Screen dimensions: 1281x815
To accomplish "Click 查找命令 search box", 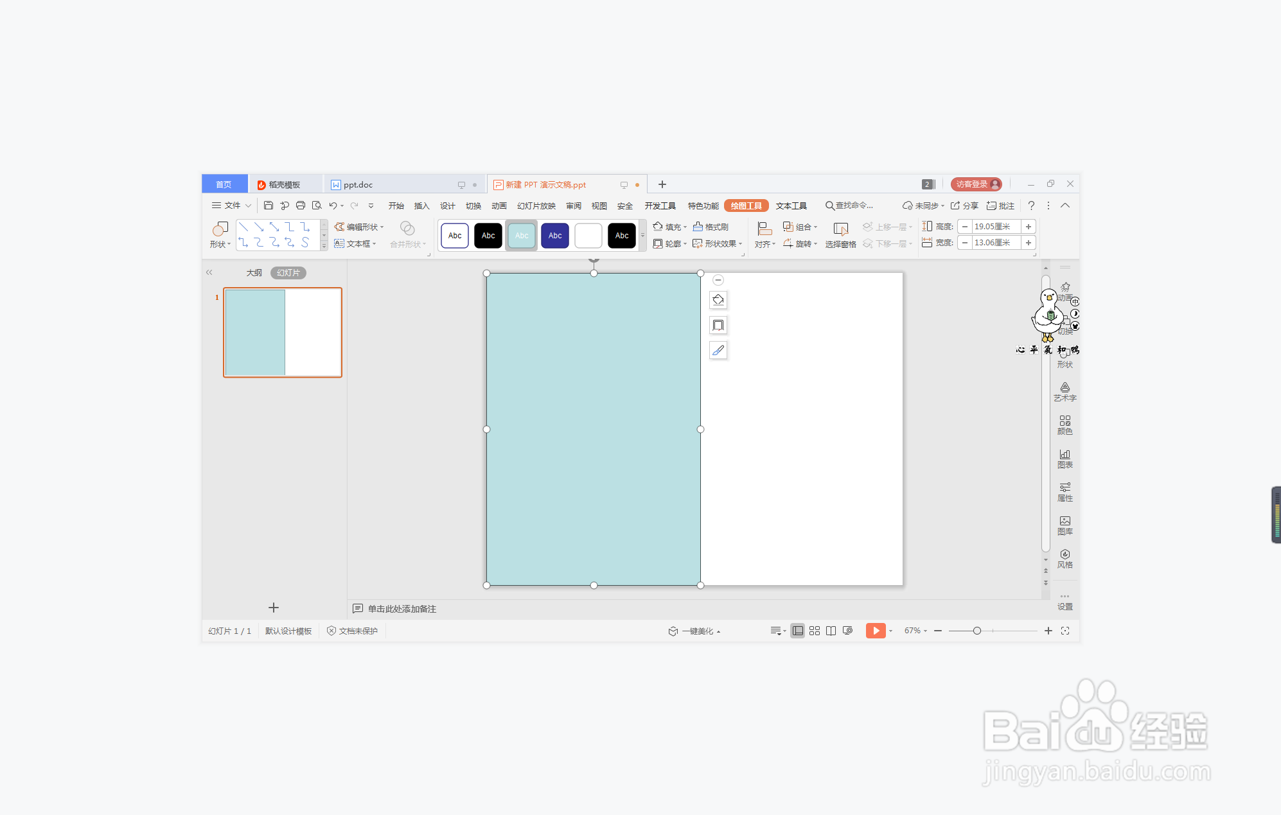I will click(849, 206).
